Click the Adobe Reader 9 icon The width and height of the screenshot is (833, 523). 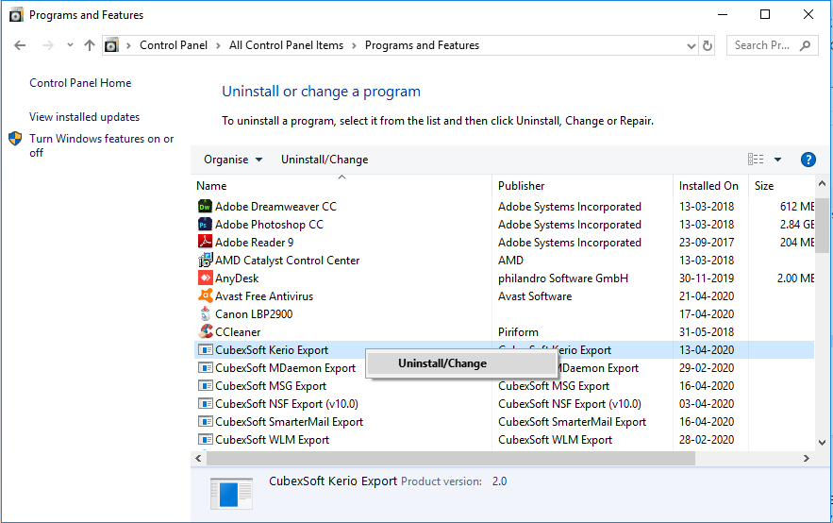pos(205,243)
